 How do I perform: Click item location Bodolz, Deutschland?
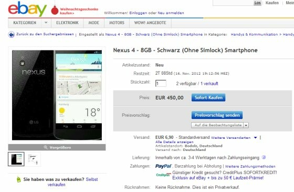[204, 146]
